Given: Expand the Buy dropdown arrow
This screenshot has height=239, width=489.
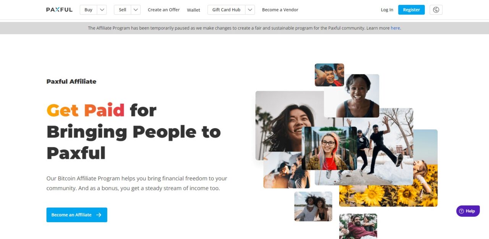Looking at the screenshot, I should click(102, 10).
